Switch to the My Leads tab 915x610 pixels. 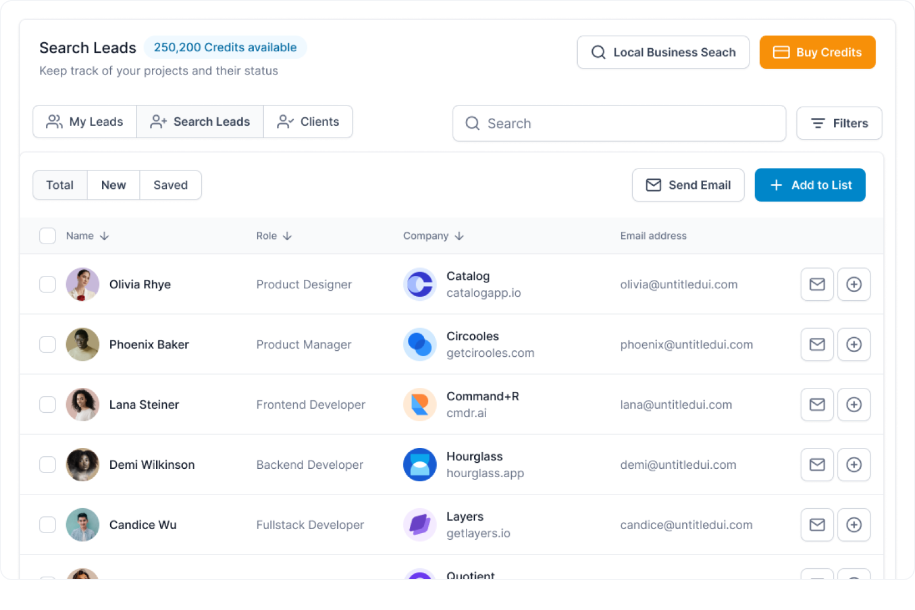pos(85,122)
